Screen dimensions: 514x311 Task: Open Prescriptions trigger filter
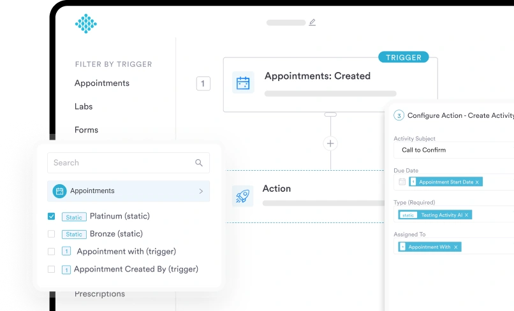click(99, 294)
